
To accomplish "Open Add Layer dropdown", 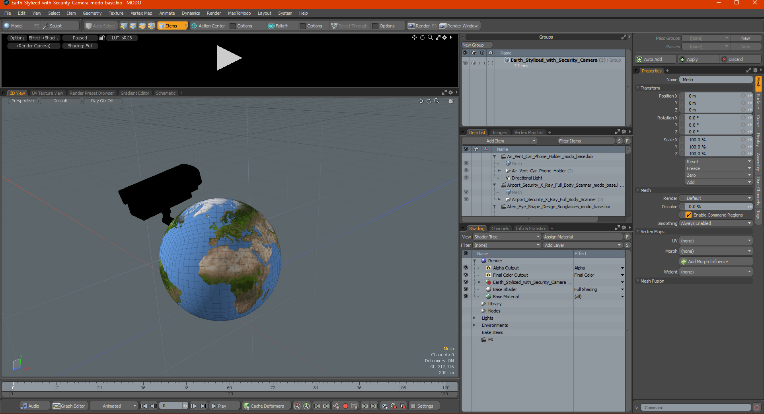I will (x=583, y=245).
